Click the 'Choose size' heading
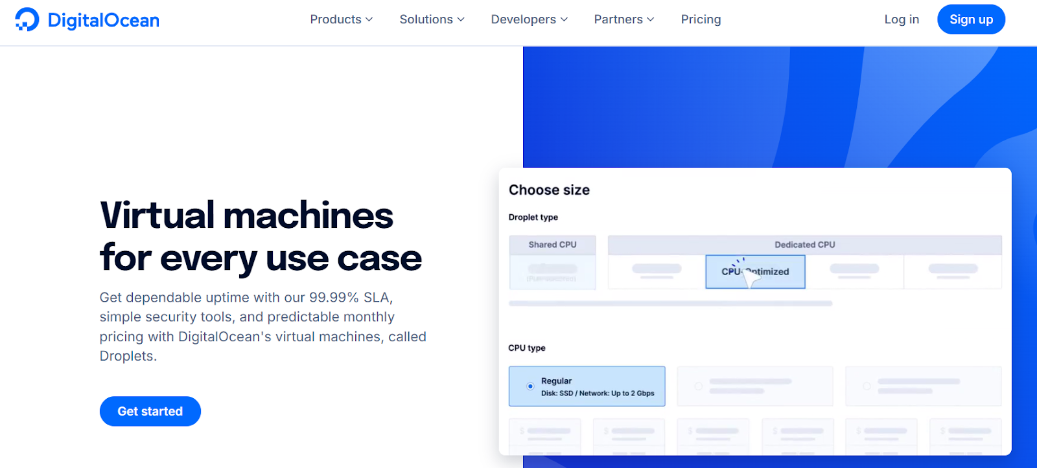 tap(549, 190)
